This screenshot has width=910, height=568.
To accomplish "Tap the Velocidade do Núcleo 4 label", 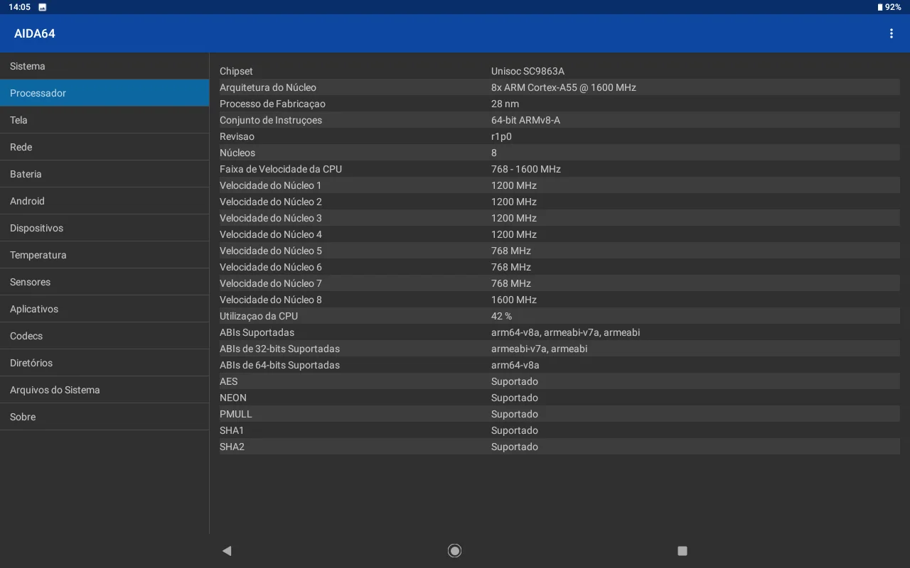I will 271,234.
